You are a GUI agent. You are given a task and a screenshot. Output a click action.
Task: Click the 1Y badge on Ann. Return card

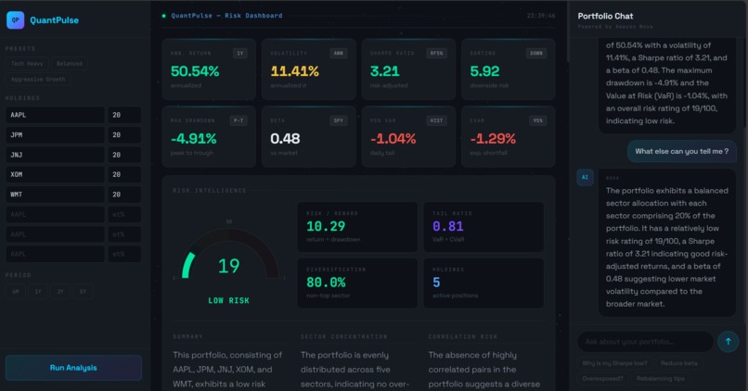240,54
